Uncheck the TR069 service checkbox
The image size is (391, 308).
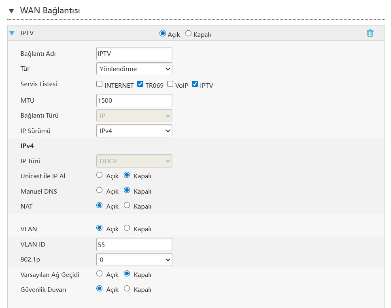tap(140, 84)
